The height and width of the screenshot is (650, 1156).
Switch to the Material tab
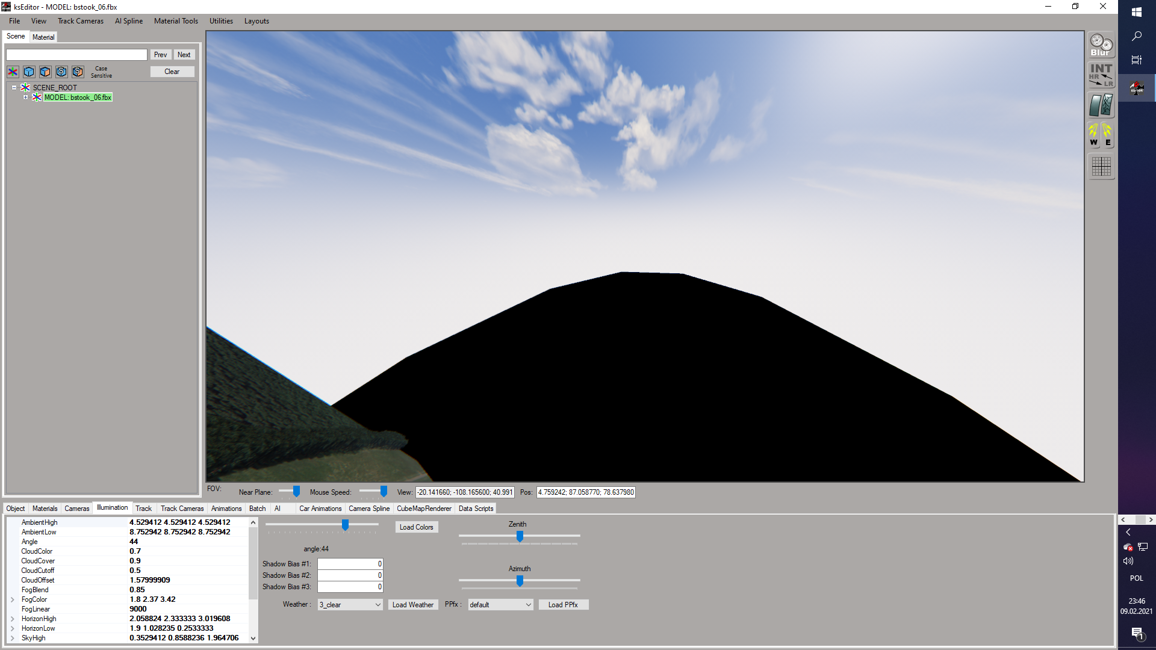coord(43,37)
